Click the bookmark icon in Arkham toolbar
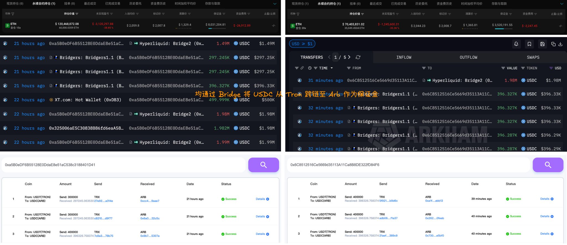Screen dimensions: 567x245 (x=529, y=44)
